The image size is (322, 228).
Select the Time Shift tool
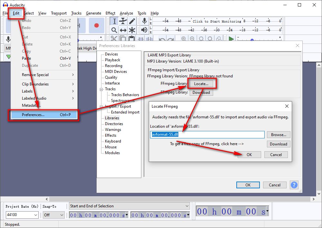pyautogui.click(x=123, y=30)
